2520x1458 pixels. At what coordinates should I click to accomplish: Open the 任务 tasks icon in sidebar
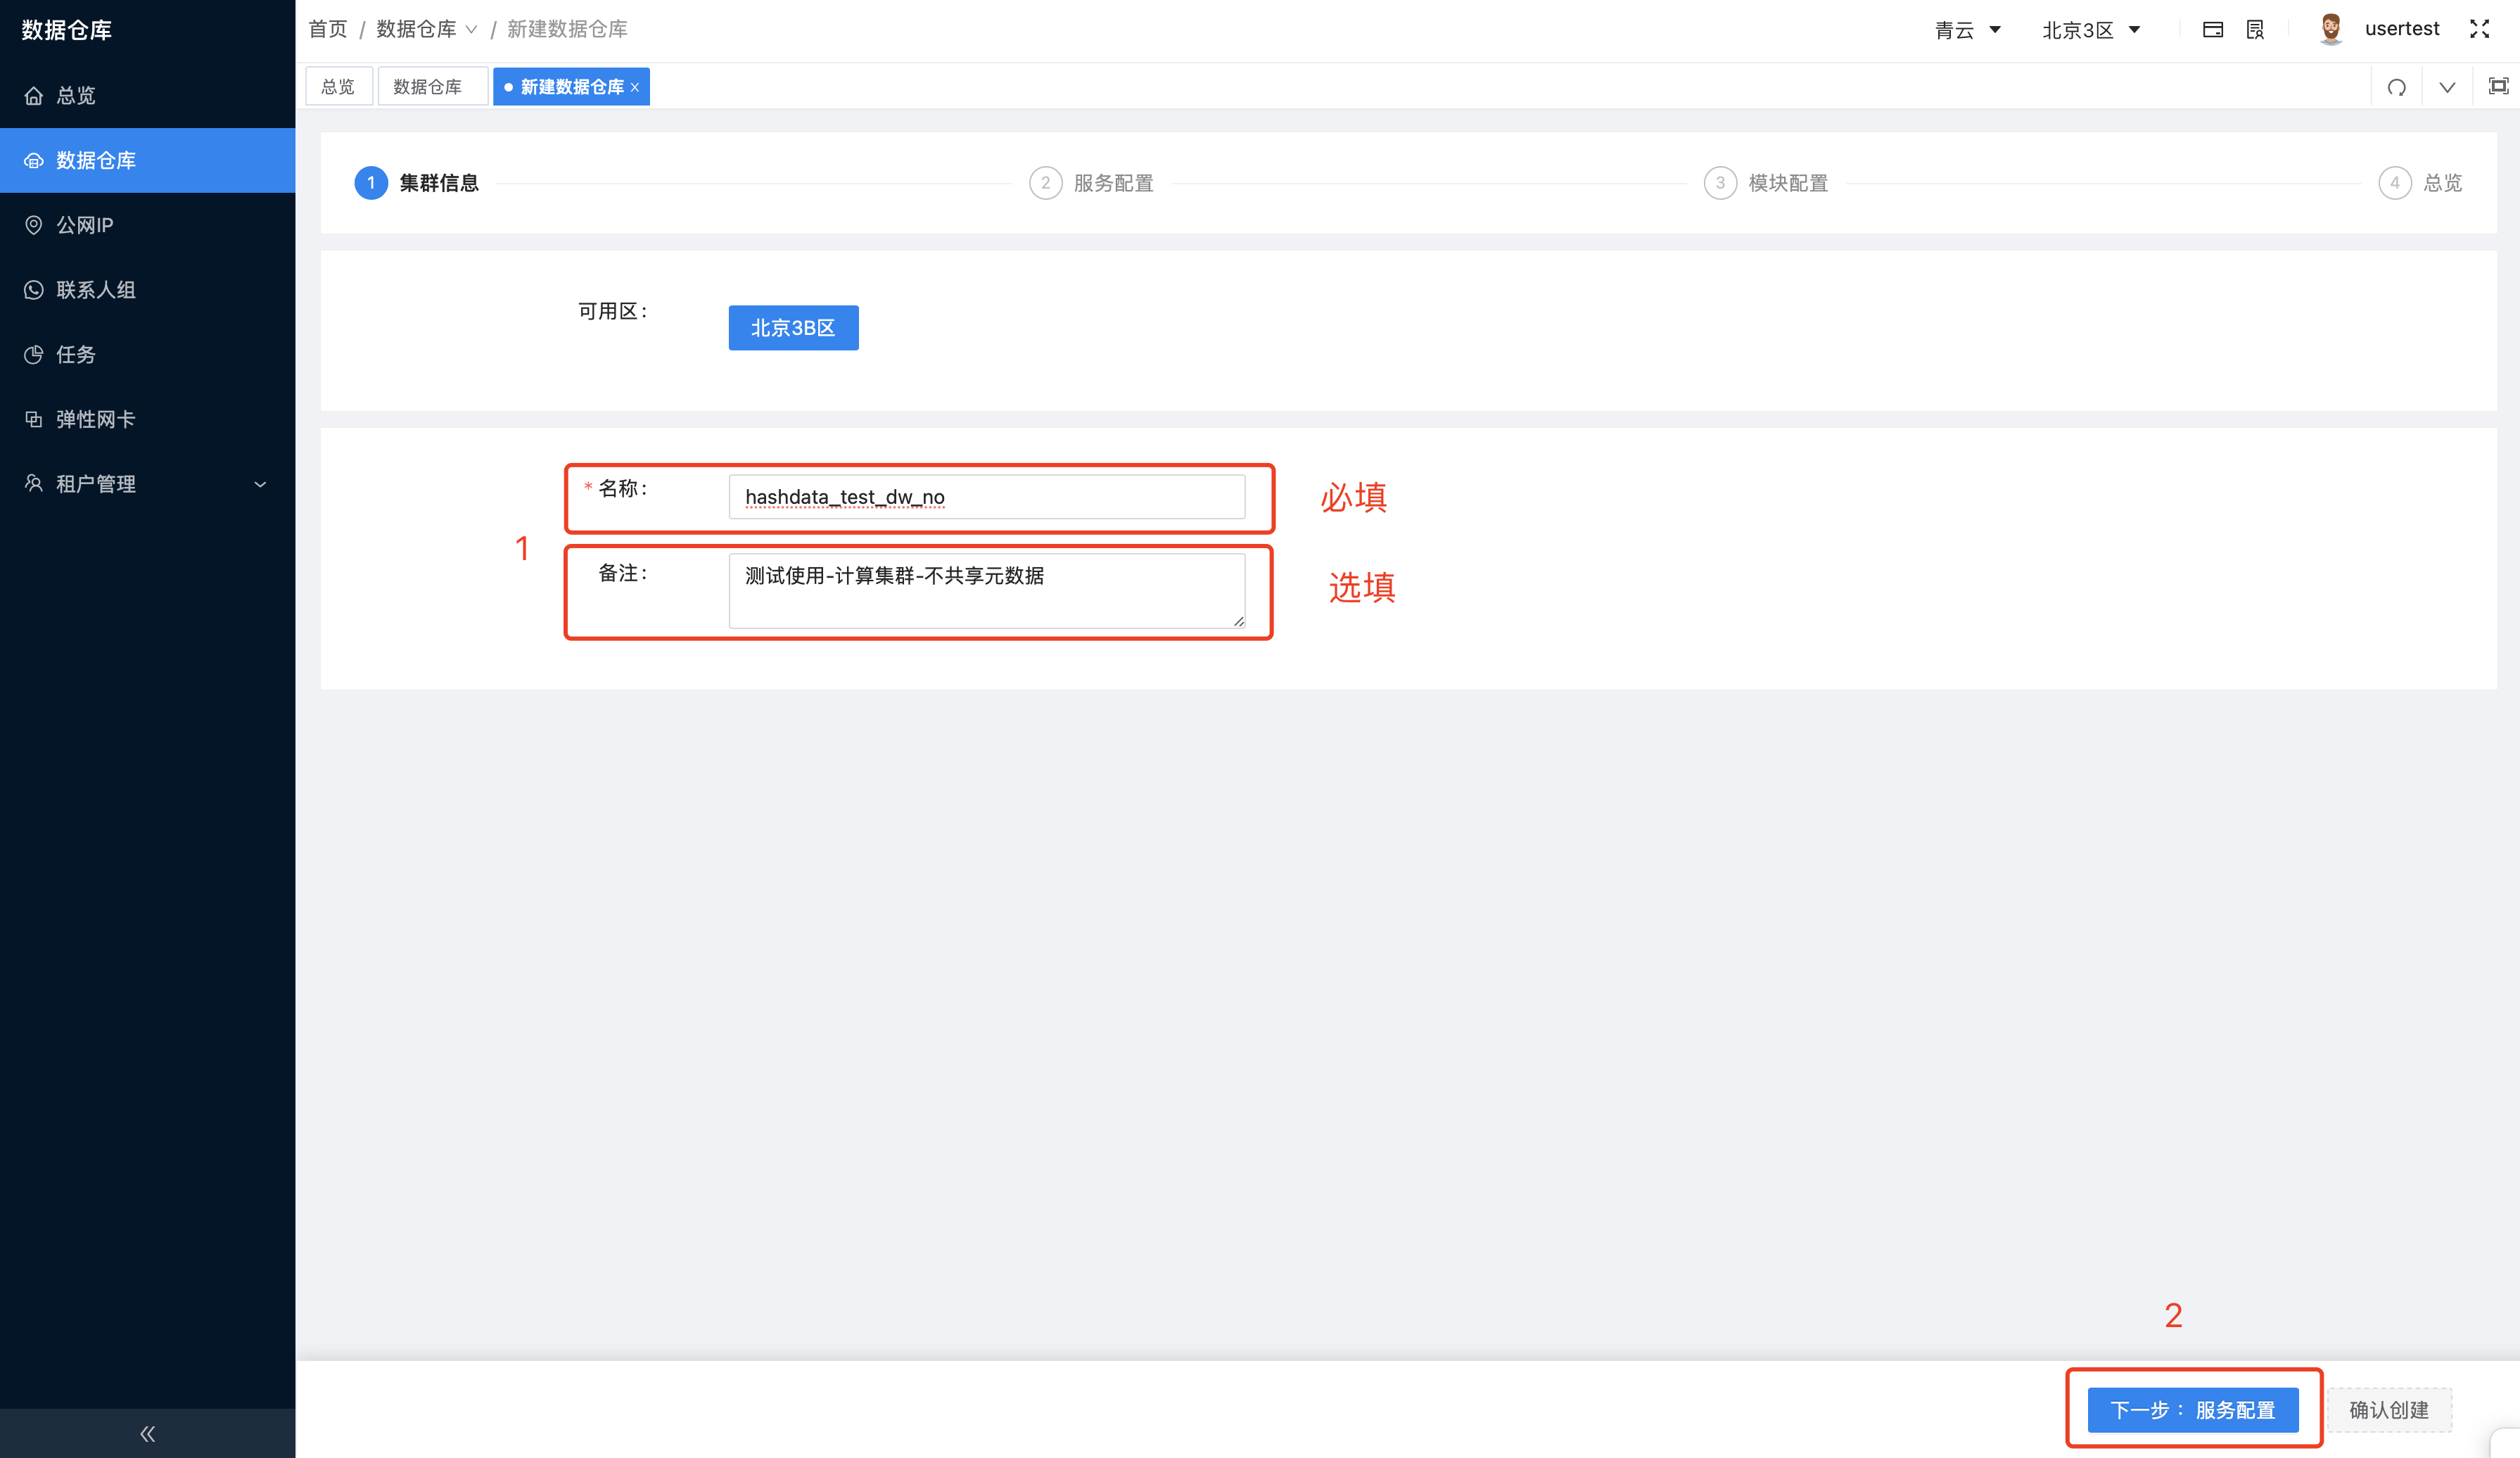(34, 354)
